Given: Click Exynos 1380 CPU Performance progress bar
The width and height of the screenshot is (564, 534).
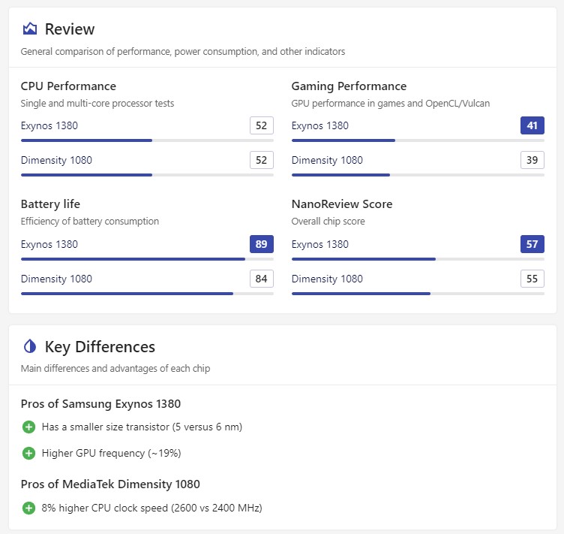Looking at the screenshot, I should coord(147,140).
